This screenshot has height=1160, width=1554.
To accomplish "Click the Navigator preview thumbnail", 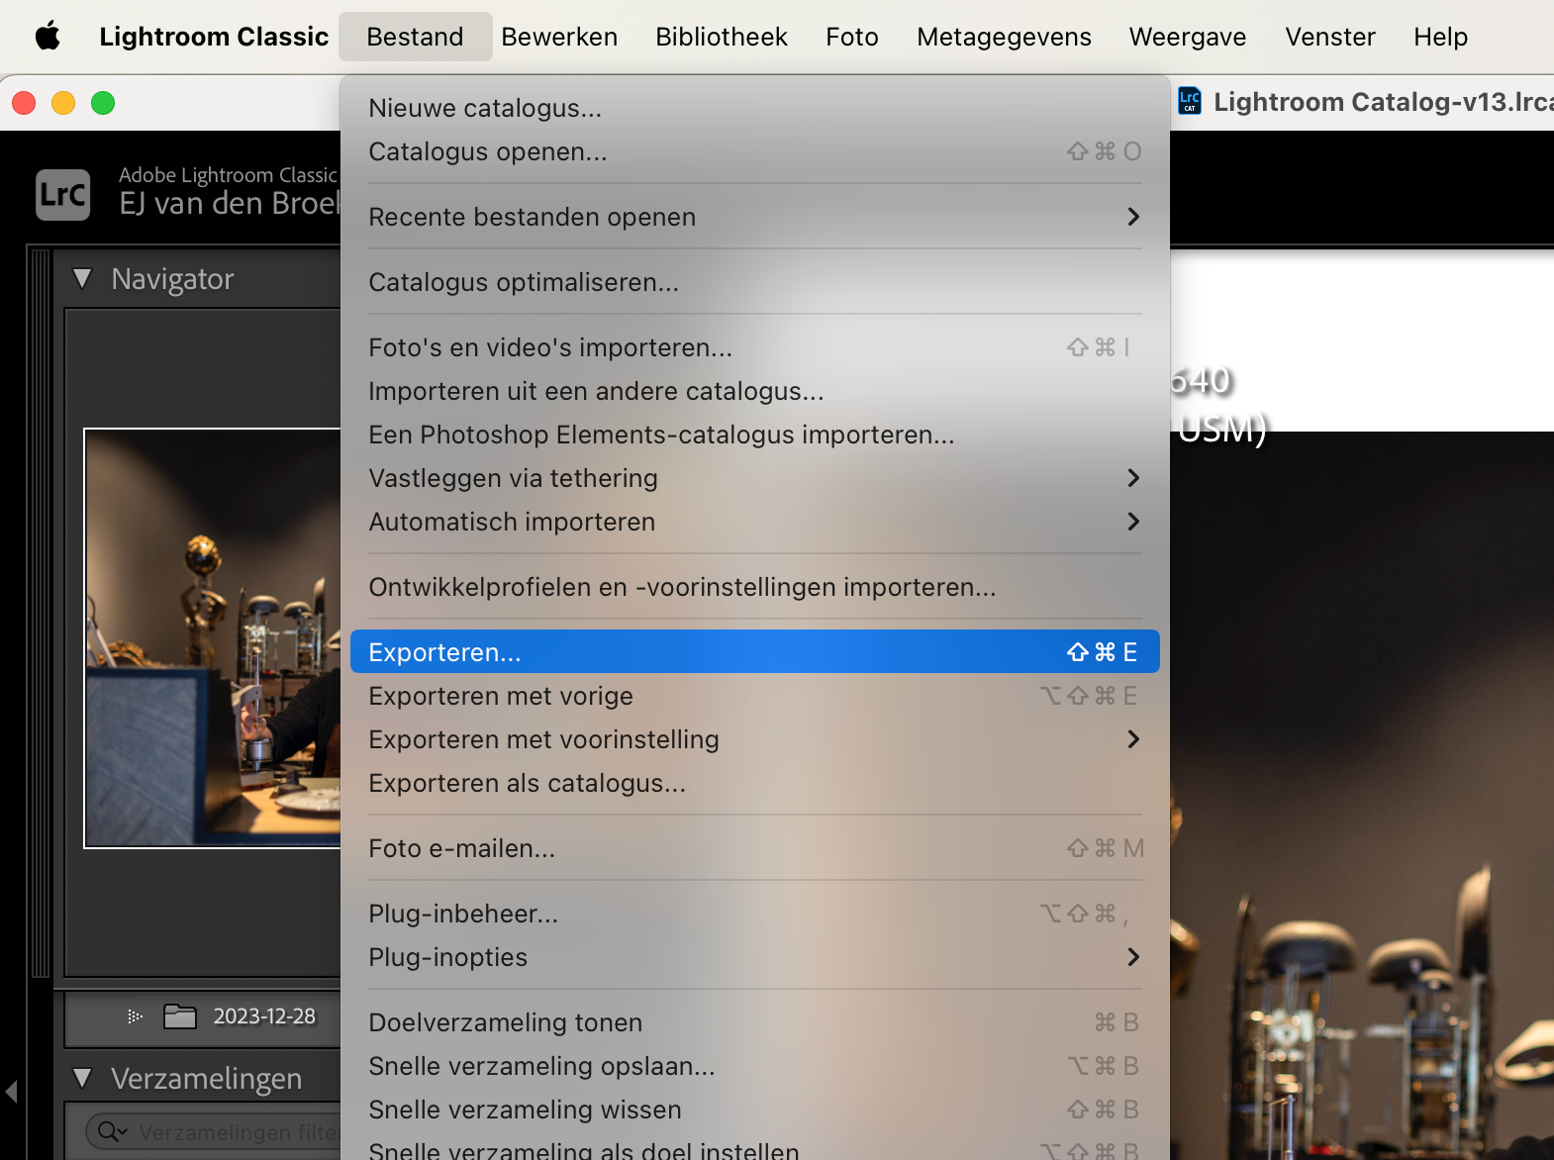I will coord(213,638).
